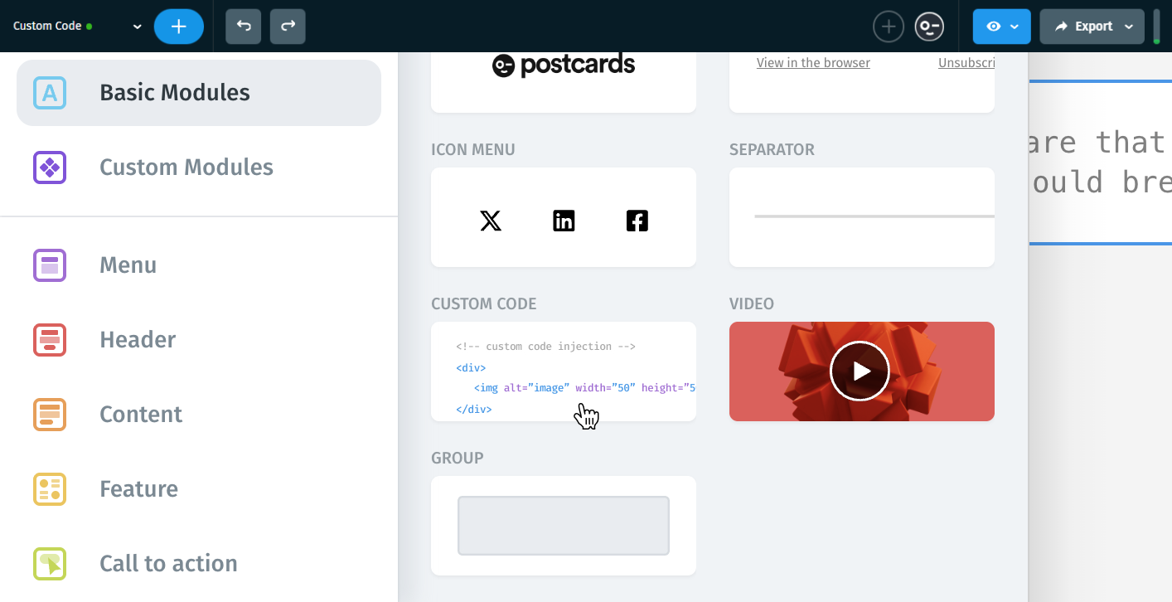Click the Content category orange icon
The width and height of the screenshot is (1172, 602).
50,415
